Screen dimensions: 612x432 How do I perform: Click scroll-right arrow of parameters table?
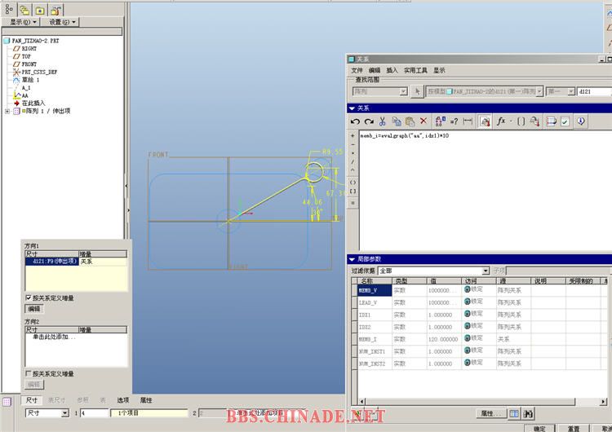[603, 401]
